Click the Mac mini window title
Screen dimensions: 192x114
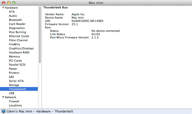96,3
